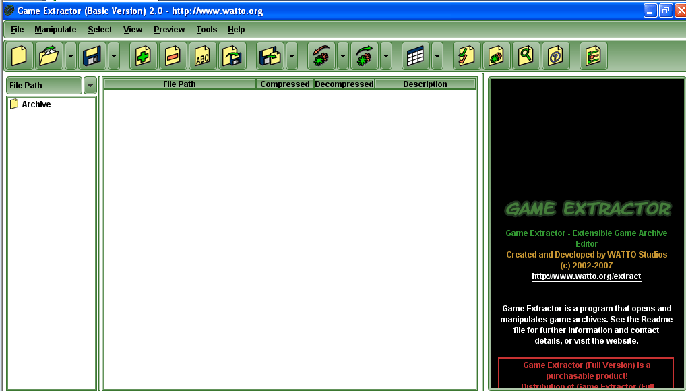Screen dimensions: 686x391
Task: Expand the dropdown beside the red-arrow gear icon
Action: coord(343,56)
